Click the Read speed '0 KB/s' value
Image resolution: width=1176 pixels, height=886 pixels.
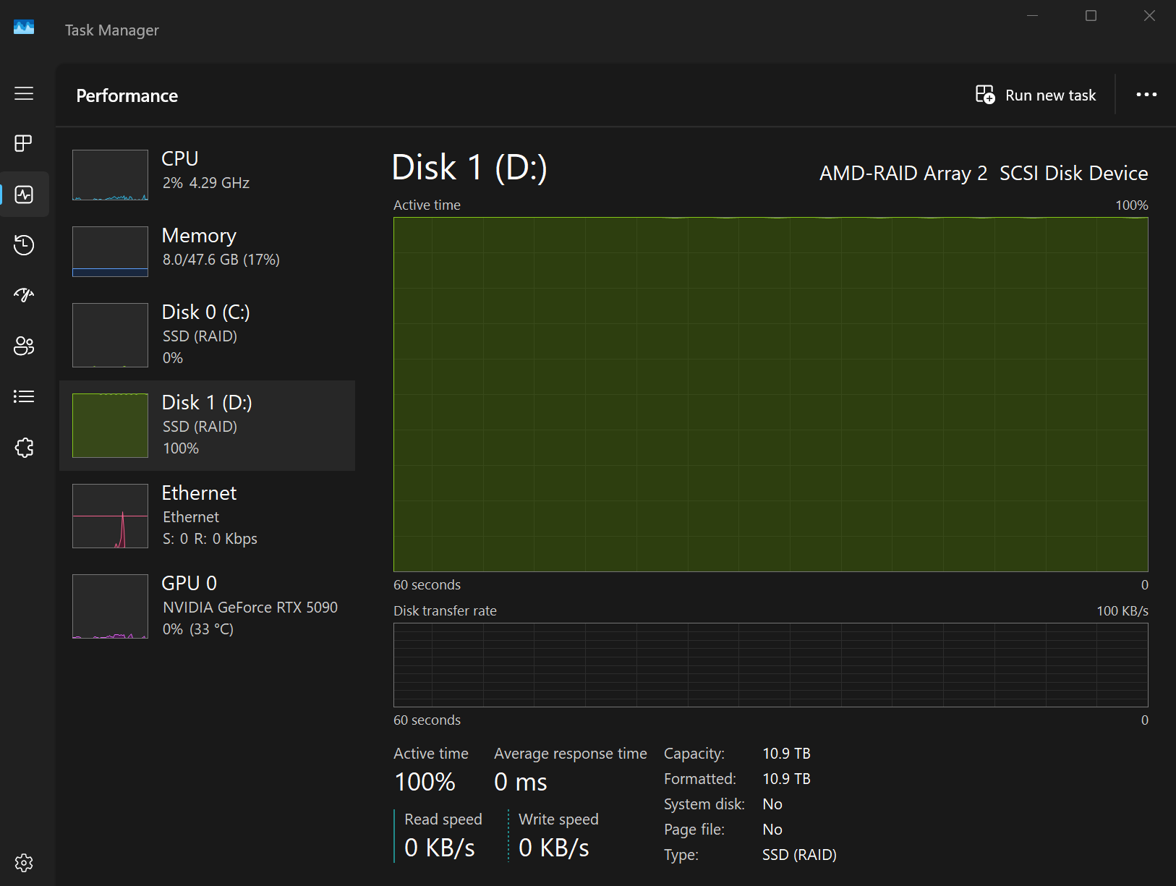click(x=440, y=848)
